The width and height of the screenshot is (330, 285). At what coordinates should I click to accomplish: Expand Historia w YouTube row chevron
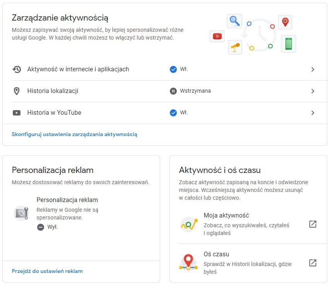[x=313, y=113]
